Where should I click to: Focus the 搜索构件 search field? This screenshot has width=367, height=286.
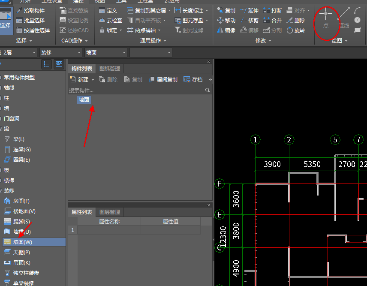click(136, 90)
